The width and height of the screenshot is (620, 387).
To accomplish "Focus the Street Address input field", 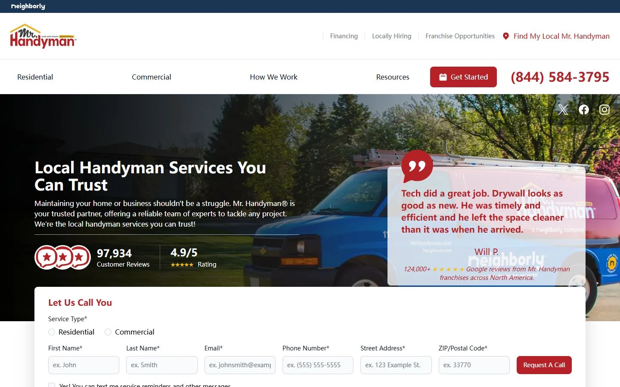I will point(396,365).
